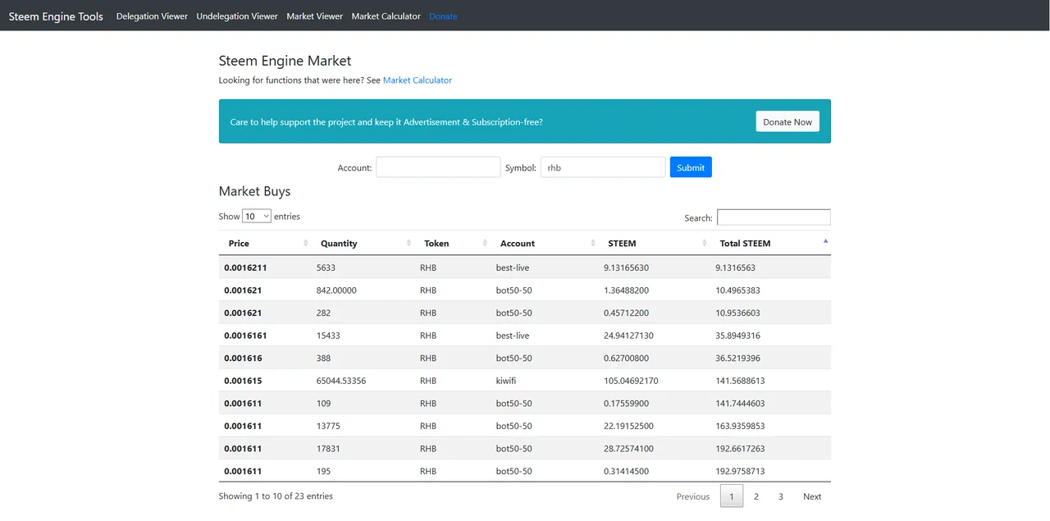The height and width of the screenshot is (521, 1050).
Task: Sort the table by the Account column
Action: click(545, 244)
